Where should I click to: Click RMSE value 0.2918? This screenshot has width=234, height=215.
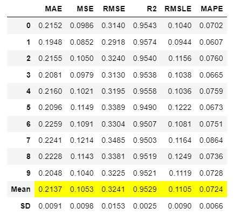[113, 42]
